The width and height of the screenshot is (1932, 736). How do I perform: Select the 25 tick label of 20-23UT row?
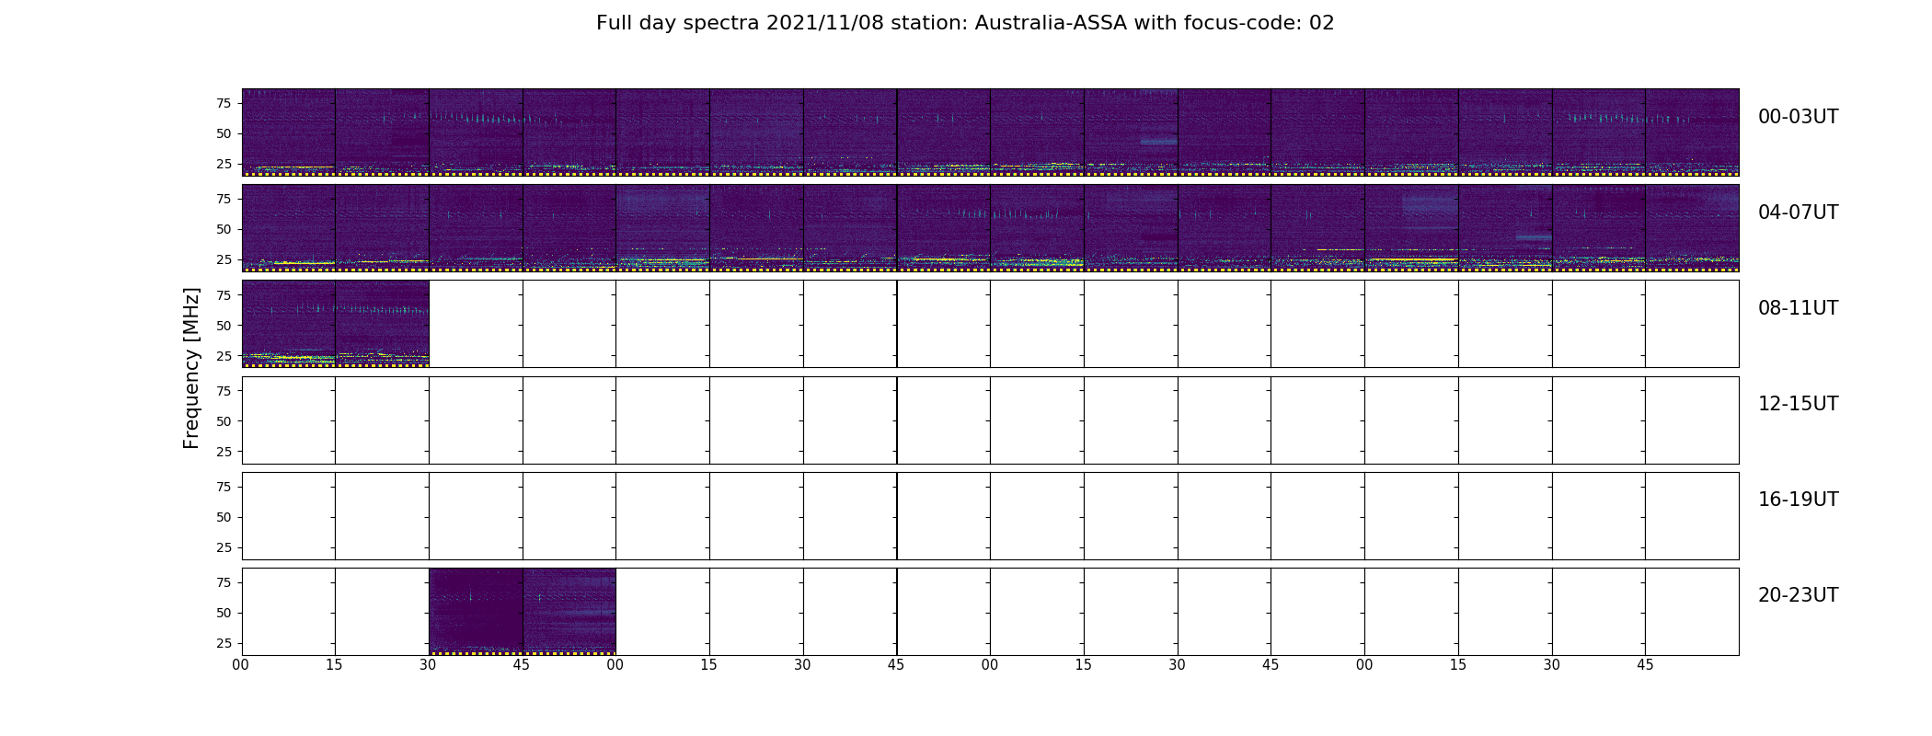coord(224,643)
